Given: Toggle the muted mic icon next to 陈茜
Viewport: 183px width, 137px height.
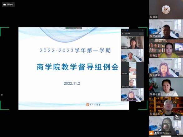Looking at the screenshot, I should click(x=151, y=55).
